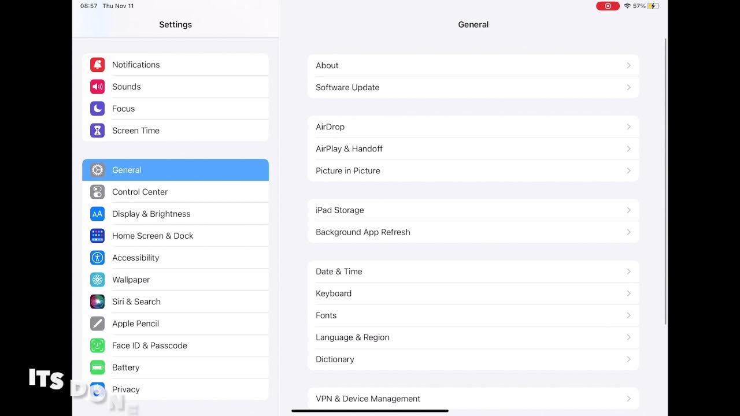Screen dimensions: 740x416
Task: Expand About via its chevron
Action: [628, 65]
